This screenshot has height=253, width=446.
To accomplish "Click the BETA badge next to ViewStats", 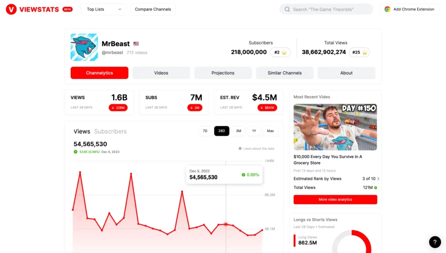I will click(68, 10).
